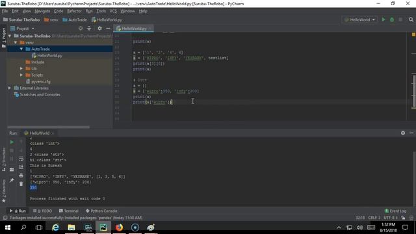Open the Edit menu

coord(15,11)
